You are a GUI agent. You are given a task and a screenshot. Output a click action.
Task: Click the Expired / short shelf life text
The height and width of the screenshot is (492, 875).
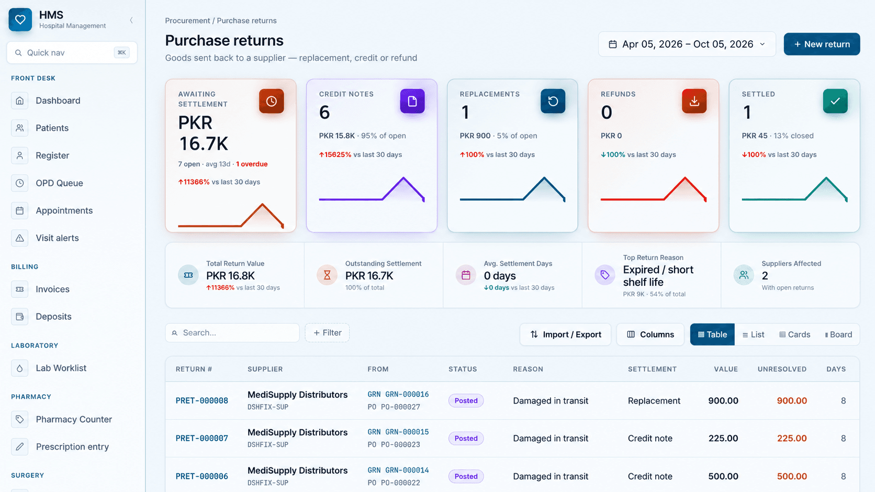(658, 276)
